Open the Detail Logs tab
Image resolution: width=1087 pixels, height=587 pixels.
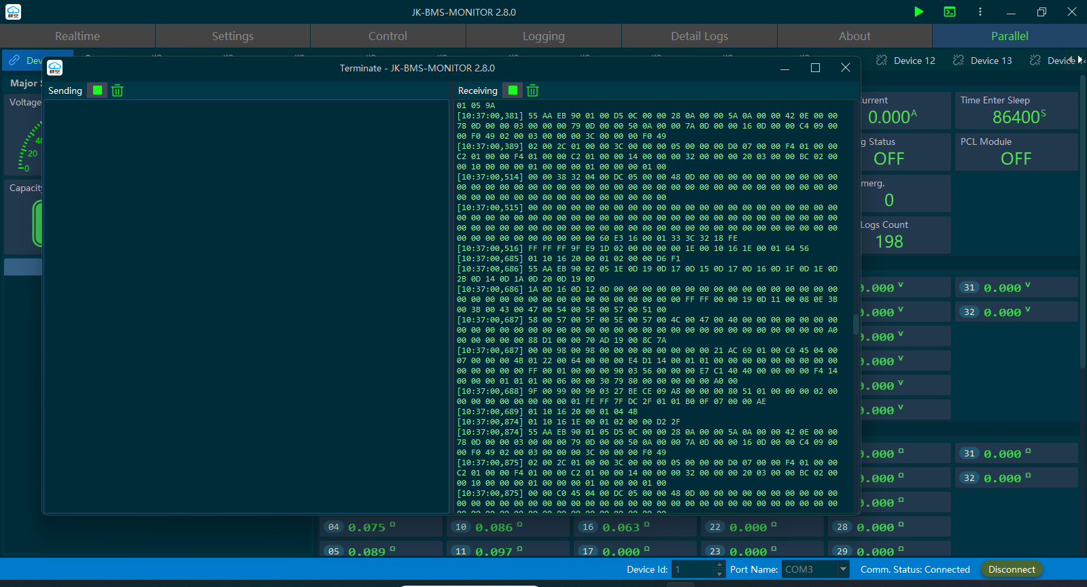click(x=699, y=36)
